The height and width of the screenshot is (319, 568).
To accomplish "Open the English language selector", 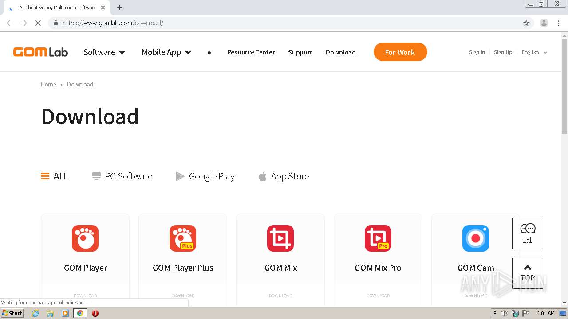I will pyautogui.click(x=534, y=52).
